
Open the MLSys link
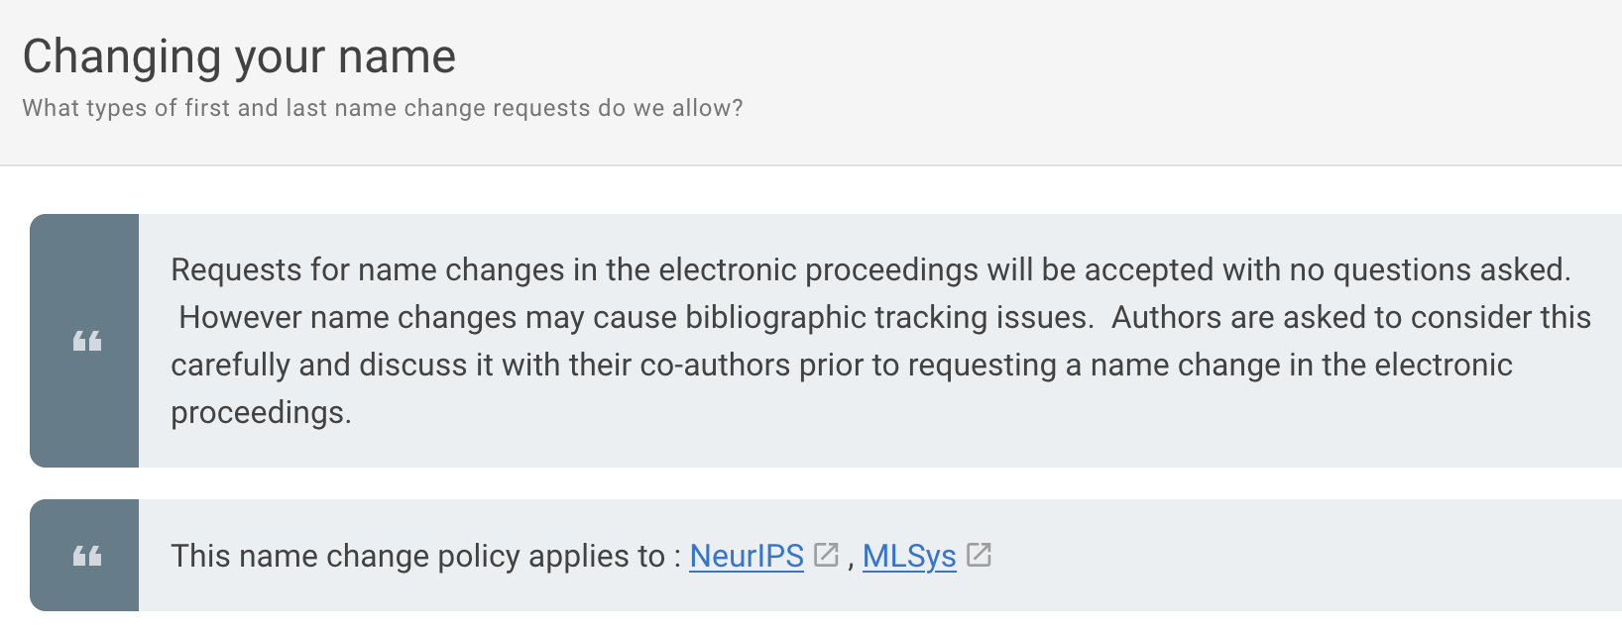coord(909,556)
